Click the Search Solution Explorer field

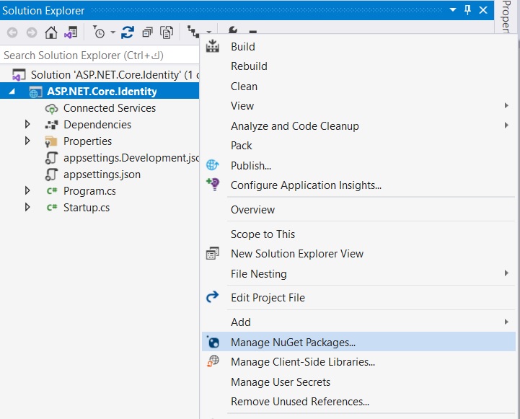click(100, 55)
